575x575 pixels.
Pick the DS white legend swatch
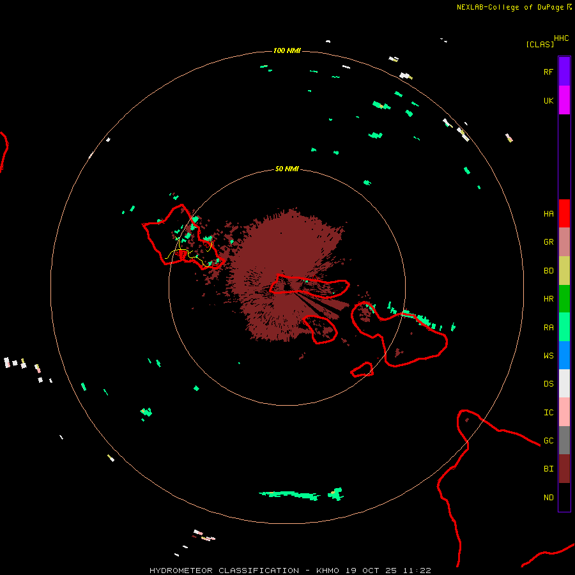click(x=564, y=383)
